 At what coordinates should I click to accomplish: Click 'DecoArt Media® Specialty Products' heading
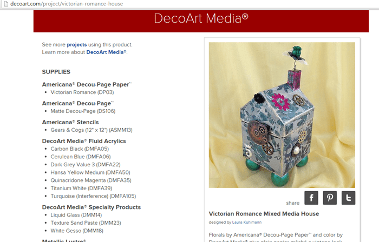pos(92,207)
